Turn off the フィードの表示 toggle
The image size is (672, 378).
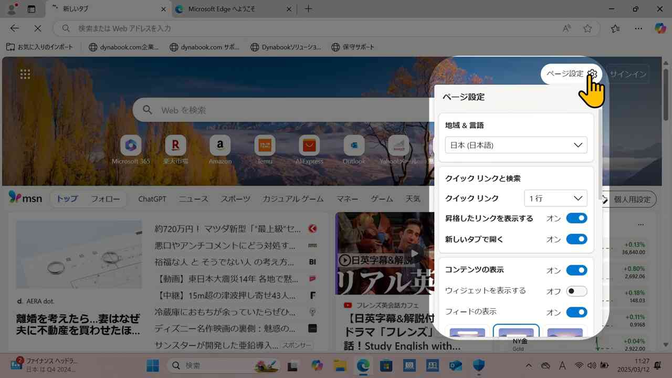(576, 312)
